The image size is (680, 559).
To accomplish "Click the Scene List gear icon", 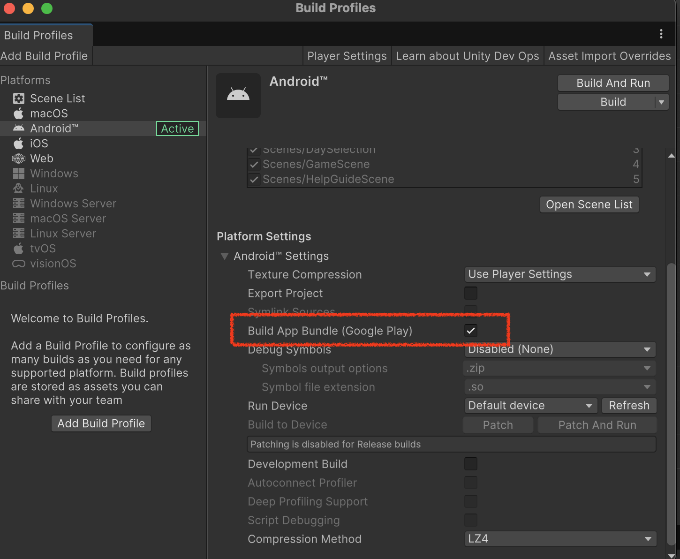I will pyautogui.click(x=19, y=98).
